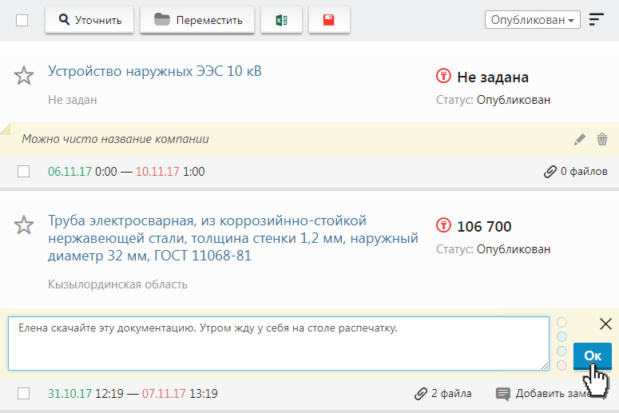Click tenge icon next to Не задана
This screenshot has width=619, height=413.
(x=443, y=75)
